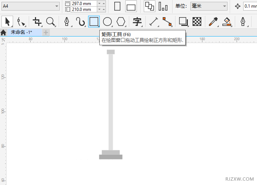Select the Artistic media curve tool
Image resolution: width=257 pixels, height=185 pixels.
80,22
